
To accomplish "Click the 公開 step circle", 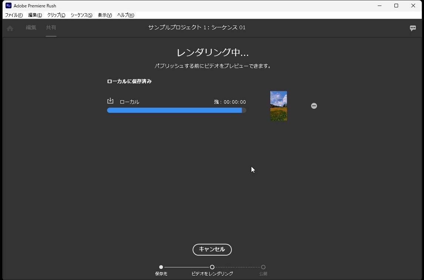I will [263, 267].
